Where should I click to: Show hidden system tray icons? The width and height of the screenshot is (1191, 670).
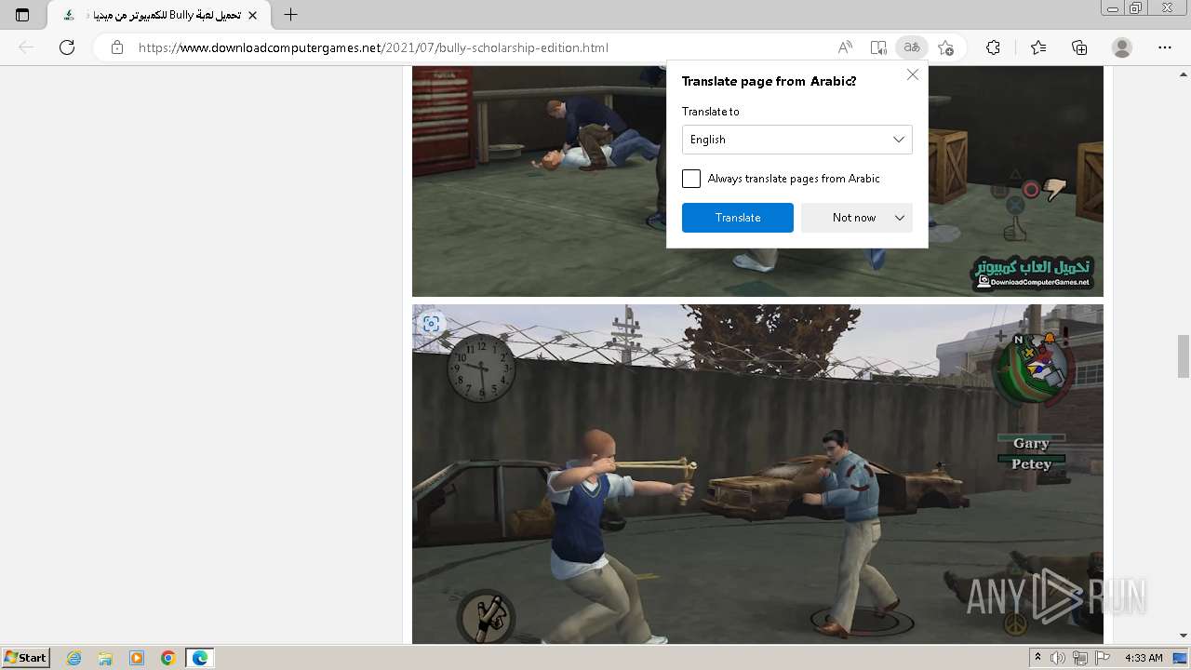[1037, 658]
